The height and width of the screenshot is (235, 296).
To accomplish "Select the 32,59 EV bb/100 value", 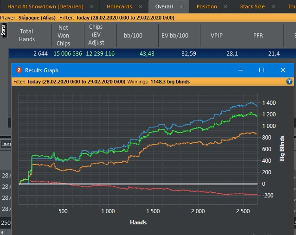I will [x=189, y=54].
